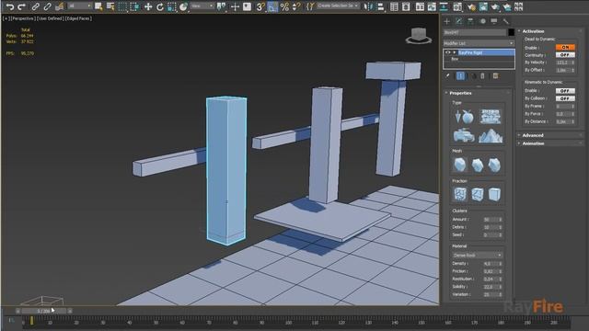Pick the first Fraction cracked cube icon
The image size is (589, 331).
click(x=460, y=194)
